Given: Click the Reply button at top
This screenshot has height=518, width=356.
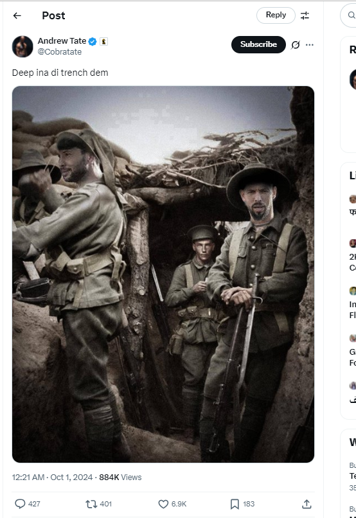Looking at the screenshot, I should pyautogui.click(x=276, y=15).
